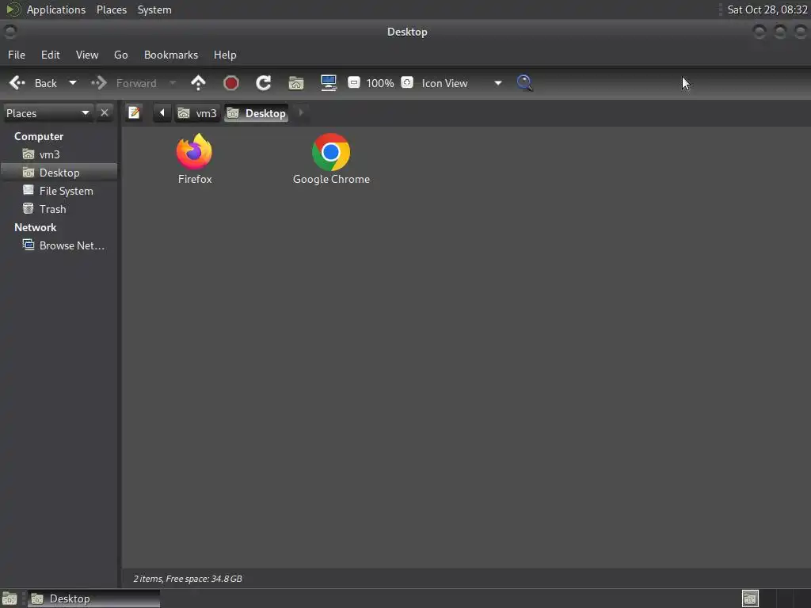
Task: Open the Bookmarks menu
Action: (x=171, y=55)
